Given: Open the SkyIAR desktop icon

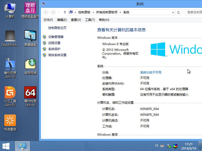Looking at the screenshot, I should click(x=10, y=38).
